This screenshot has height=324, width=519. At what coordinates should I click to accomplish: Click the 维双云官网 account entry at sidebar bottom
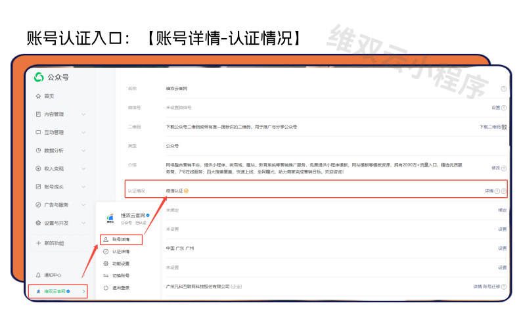point(58,292)
